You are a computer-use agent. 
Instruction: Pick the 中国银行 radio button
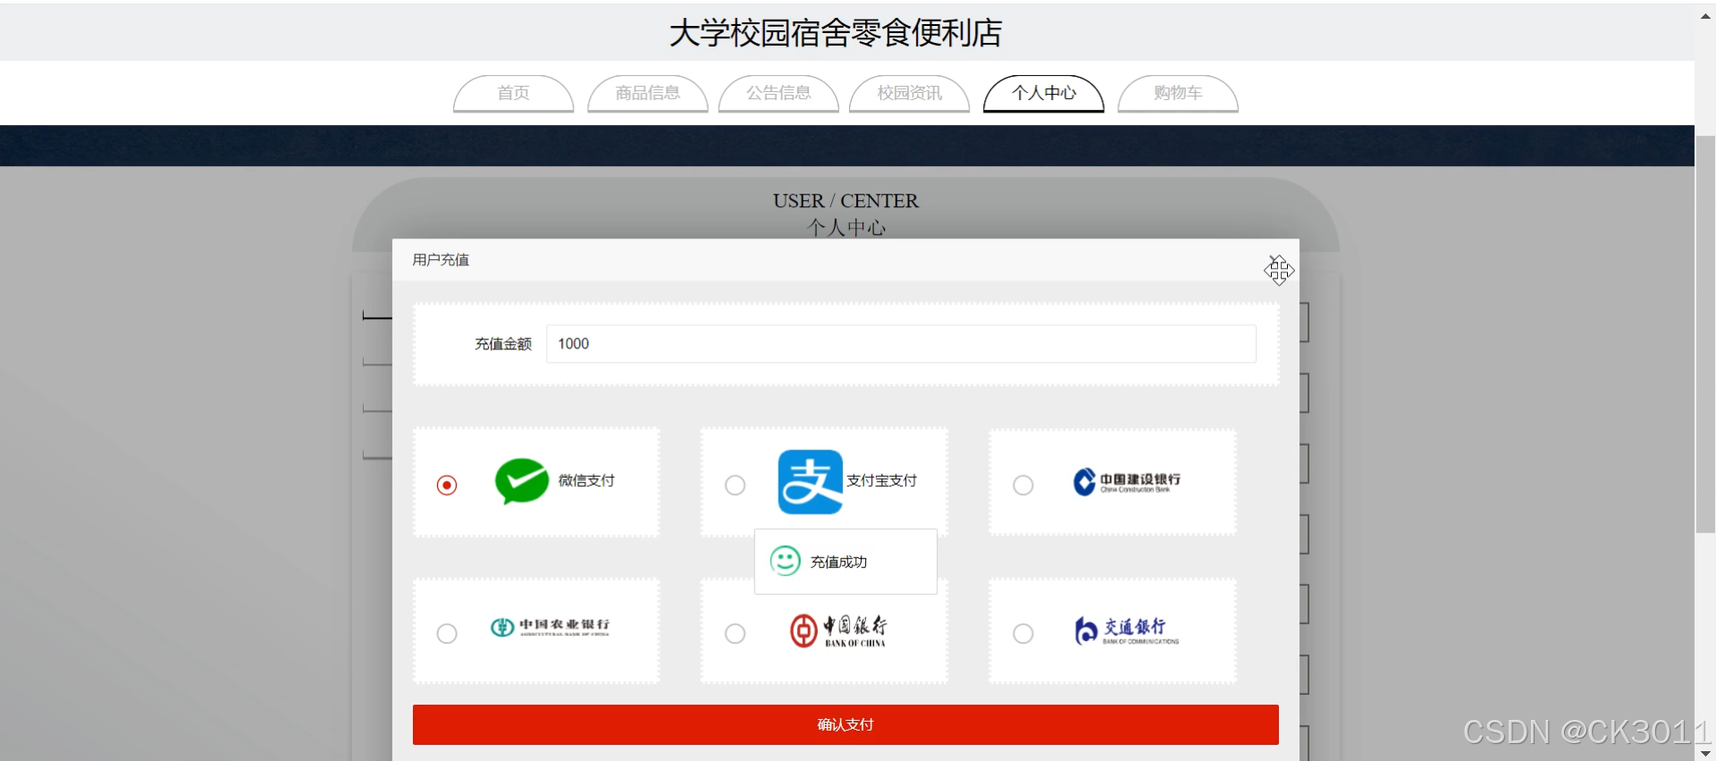[735, 633]
